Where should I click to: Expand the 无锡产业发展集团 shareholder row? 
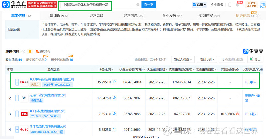pos(17,98)
